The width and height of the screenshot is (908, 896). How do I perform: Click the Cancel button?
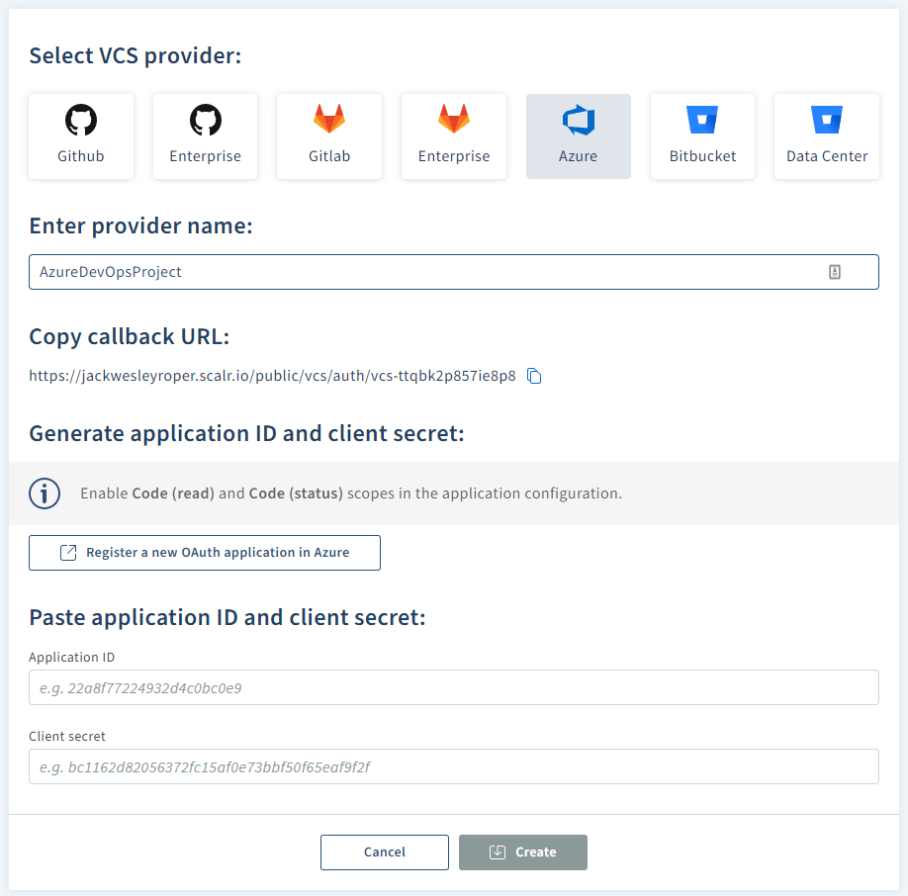(x=384, y=851)
